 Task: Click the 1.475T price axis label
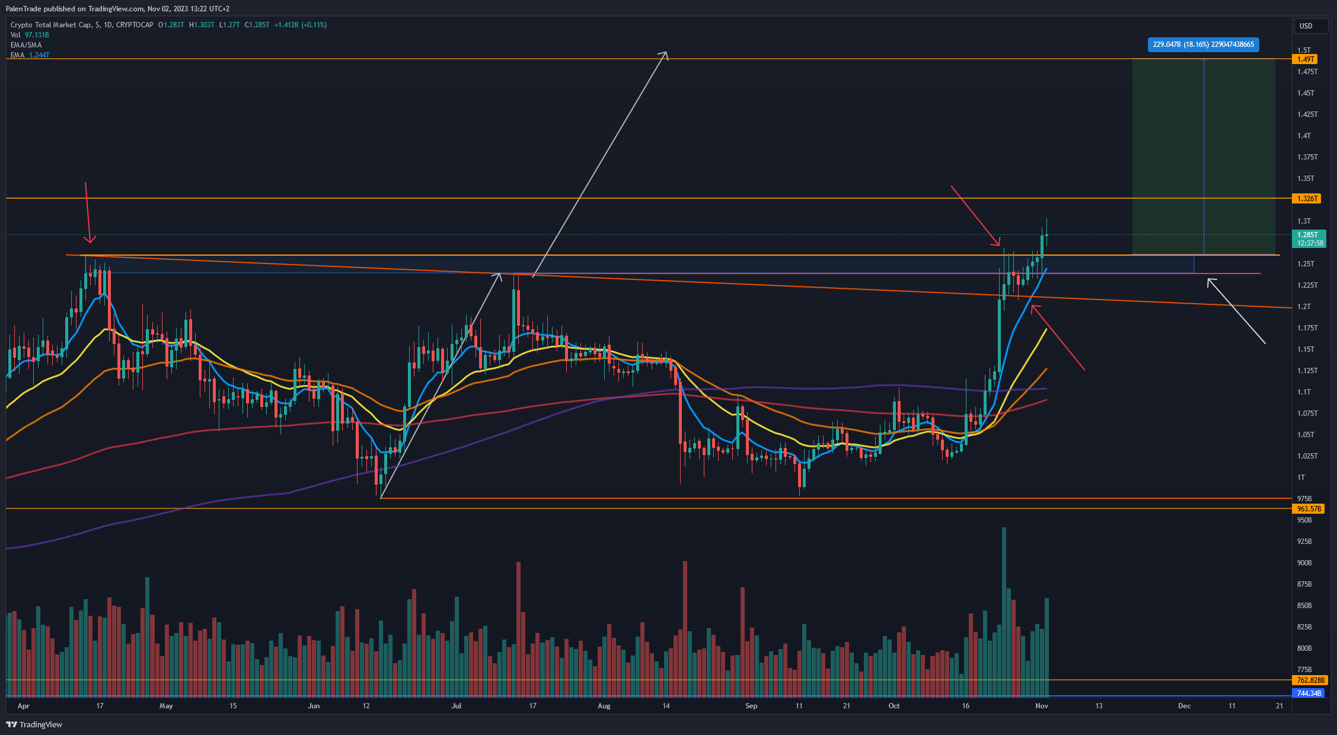pyautogui.click(x=1307, y=72)
